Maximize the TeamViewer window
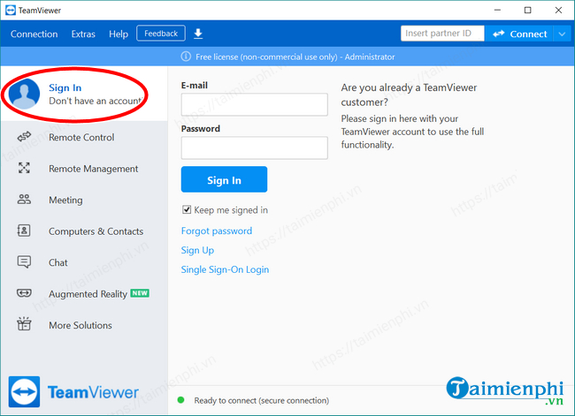 tap(528, 10)
